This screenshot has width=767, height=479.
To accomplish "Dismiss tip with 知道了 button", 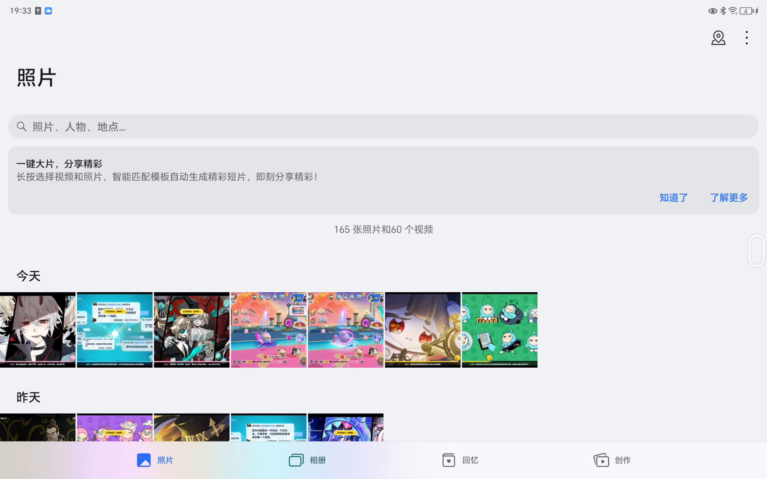I will tap(673, 198).
